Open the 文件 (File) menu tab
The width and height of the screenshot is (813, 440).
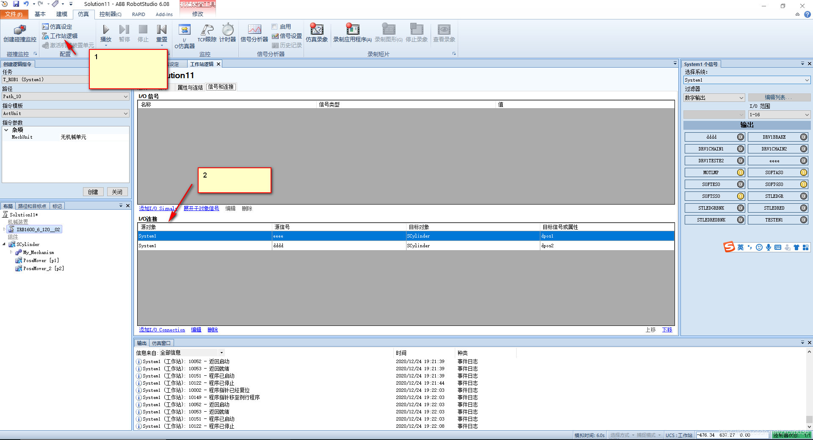14,14
